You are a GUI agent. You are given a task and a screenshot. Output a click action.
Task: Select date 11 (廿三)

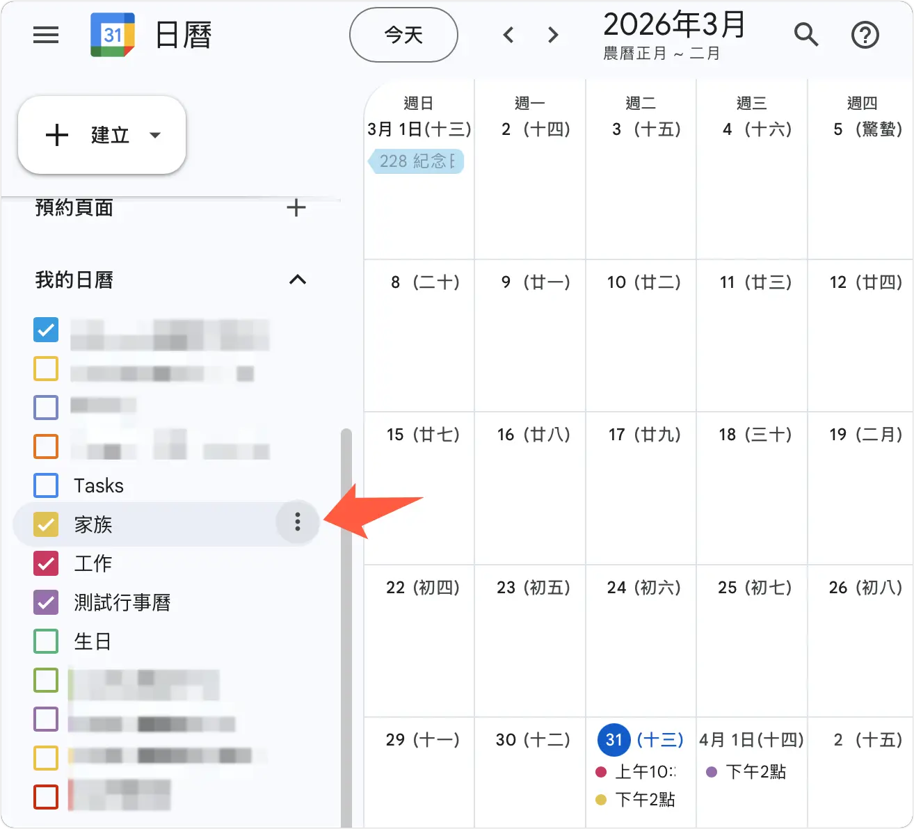coord(755,282)
